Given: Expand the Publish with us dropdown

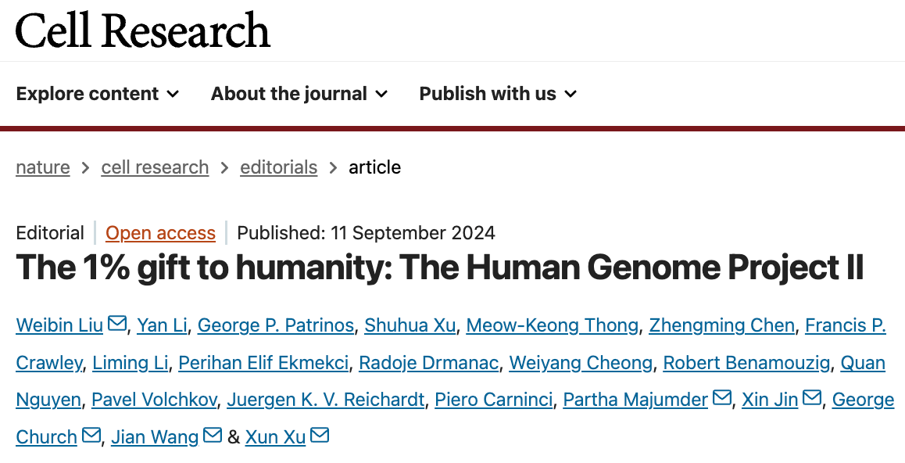Looking at the screenshot, I should coord(498,94).
